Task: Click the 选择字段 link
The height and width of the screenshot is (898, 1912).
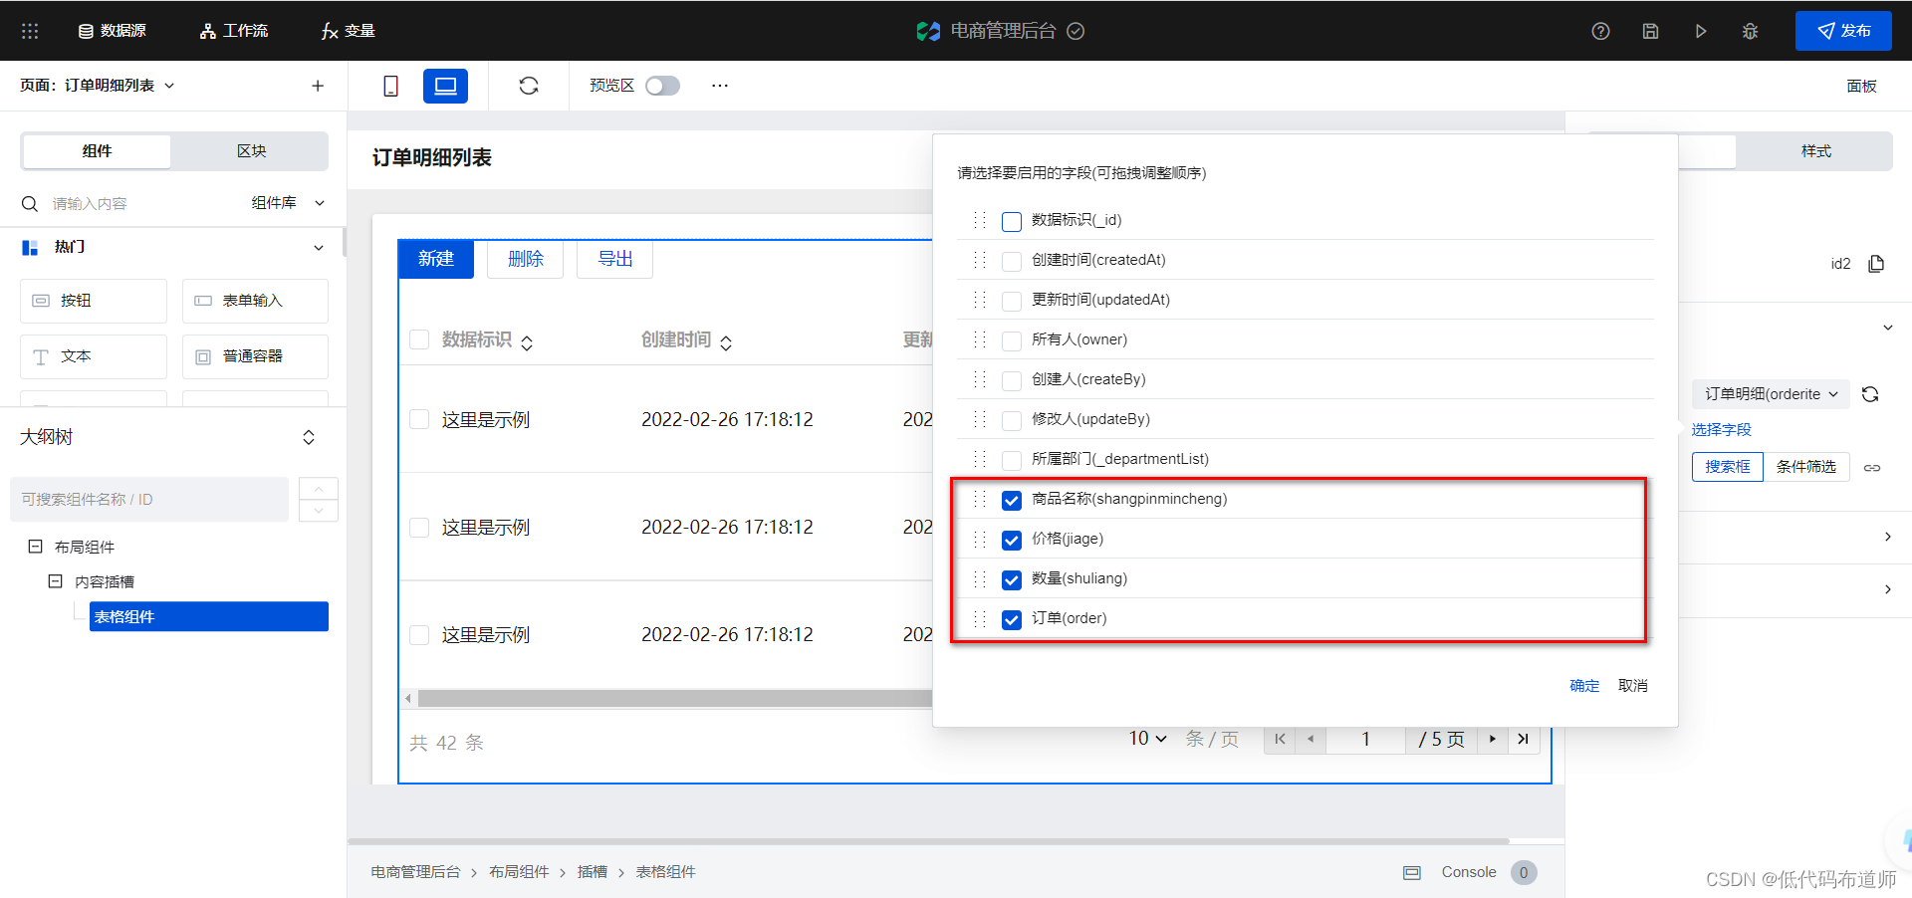Action: 1721,430
